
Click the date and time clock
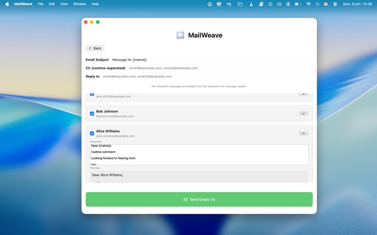(357, 4)
